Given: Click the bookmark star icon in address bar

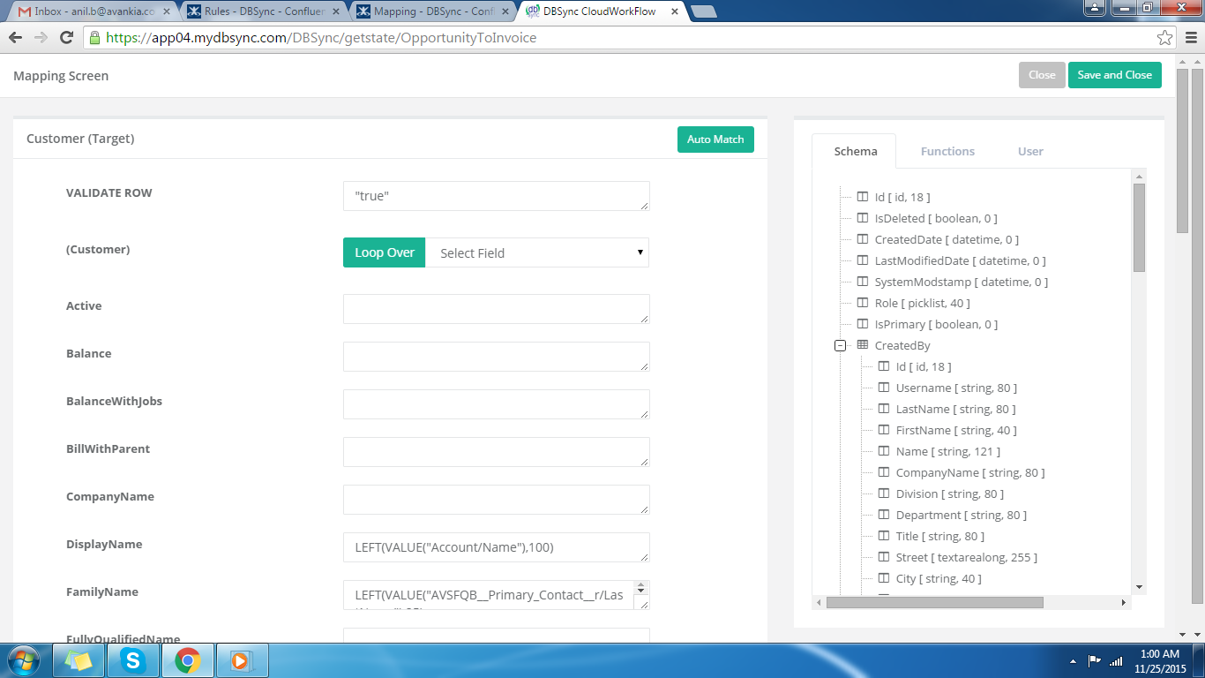Looking at the screenshot, I should click(x=1164, y=38).
